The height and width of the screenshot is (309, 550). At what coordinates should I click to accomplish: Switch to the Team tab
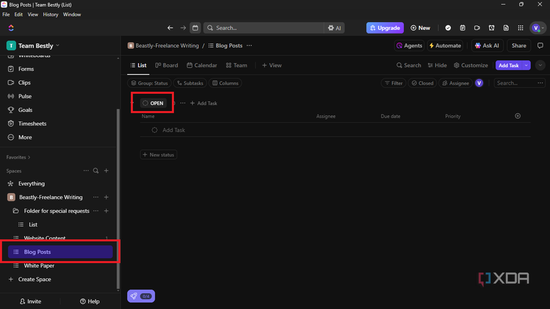pos(237,65)
